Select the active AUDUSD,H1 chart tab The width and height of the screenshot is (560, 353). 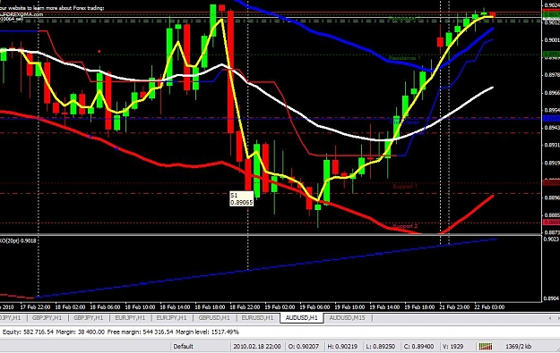click(x=302, y=318)
